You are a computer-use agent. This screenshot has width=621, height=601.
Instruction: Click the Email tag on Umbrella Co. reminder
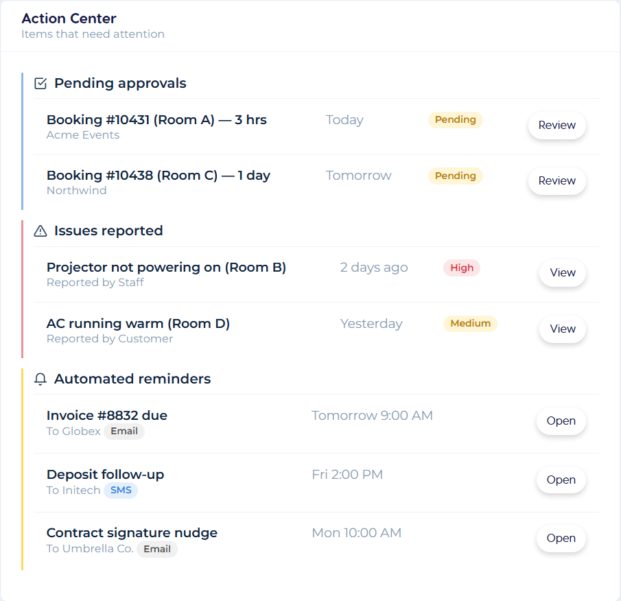(x=157, y=549)
